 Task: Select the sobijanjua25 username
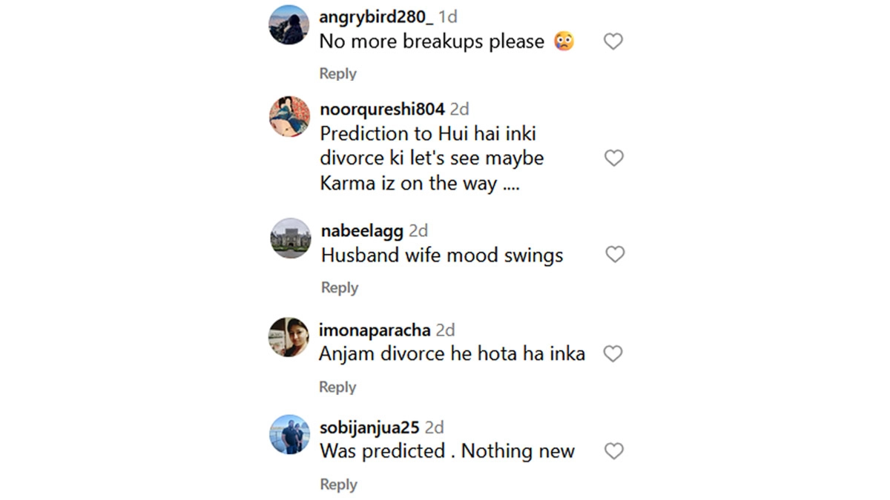[369, 427]
